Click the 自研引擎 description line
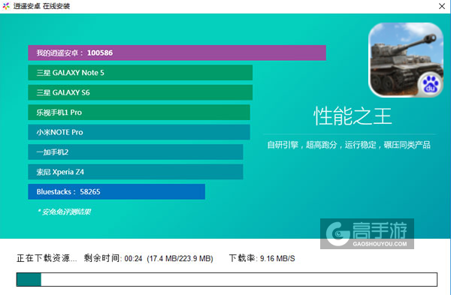 pos(349,145)
